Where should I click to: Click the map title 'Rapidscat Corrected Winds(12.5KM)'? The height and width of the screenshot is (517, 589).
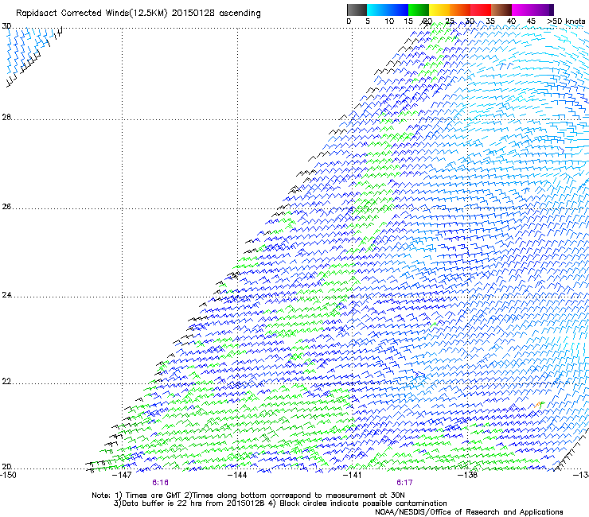coord(92,14)
